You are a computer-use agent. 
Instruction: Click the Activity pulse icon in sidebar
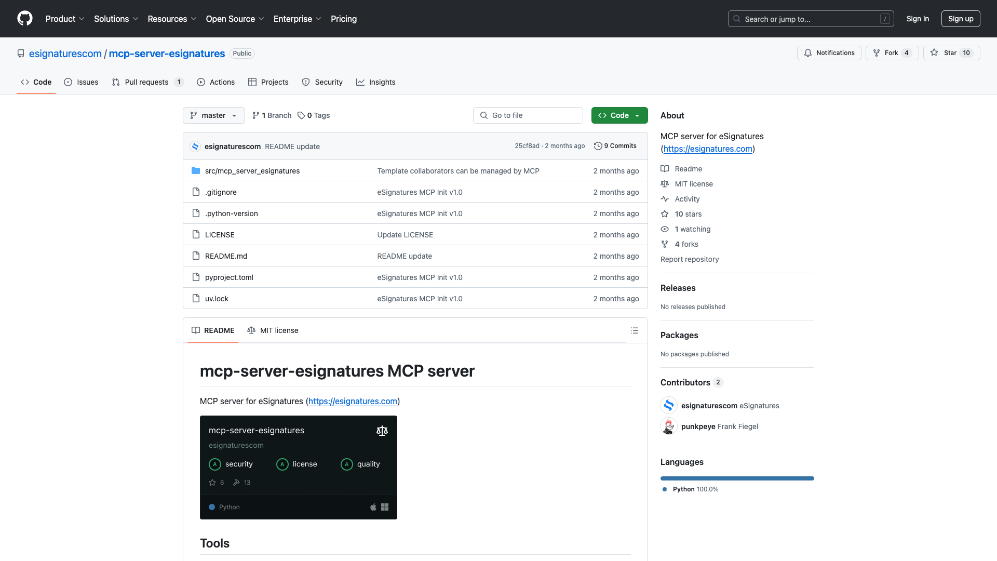665,199
